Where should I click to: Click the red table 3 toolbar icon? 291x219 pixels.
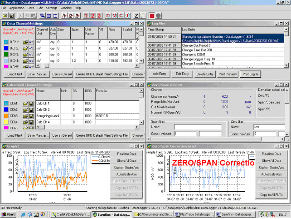click(x=99, y=15)
